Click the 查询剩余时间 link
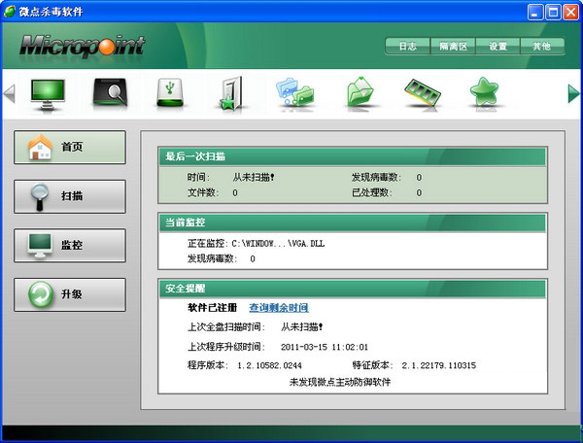 pyautogui.click(x=279, y=308)
